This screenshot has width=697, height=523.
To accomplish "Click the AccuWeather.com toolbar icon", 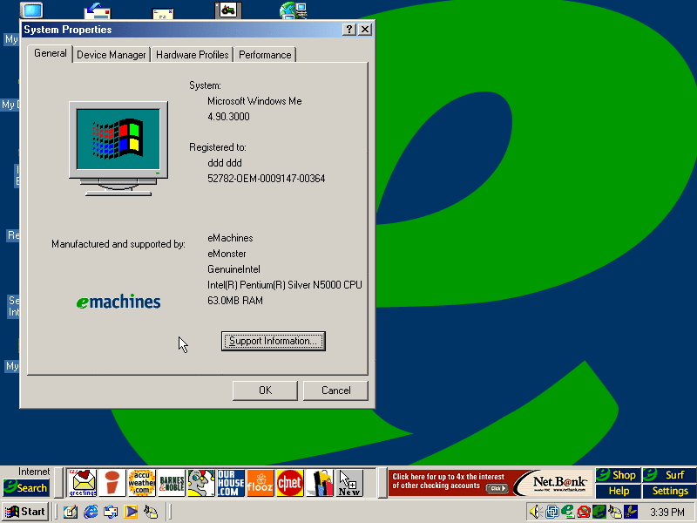I will coord(141,482).
